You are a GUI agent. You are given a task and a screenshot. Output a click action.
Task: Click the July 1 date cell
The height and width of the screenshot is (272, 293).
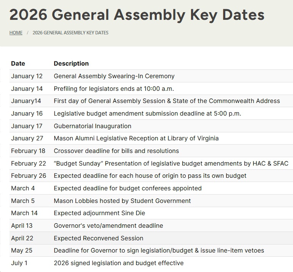click(x=19, y=263)
